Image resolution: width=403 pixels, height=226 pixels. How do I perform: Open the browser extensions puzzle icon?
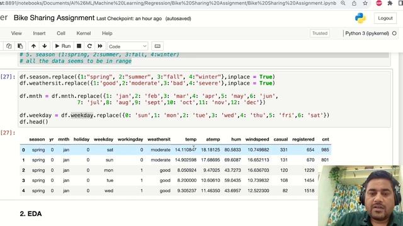click(x=390, y=3)
